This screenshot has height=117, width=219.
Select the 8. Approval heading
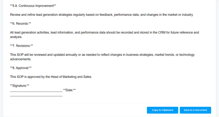pos(21,68)
